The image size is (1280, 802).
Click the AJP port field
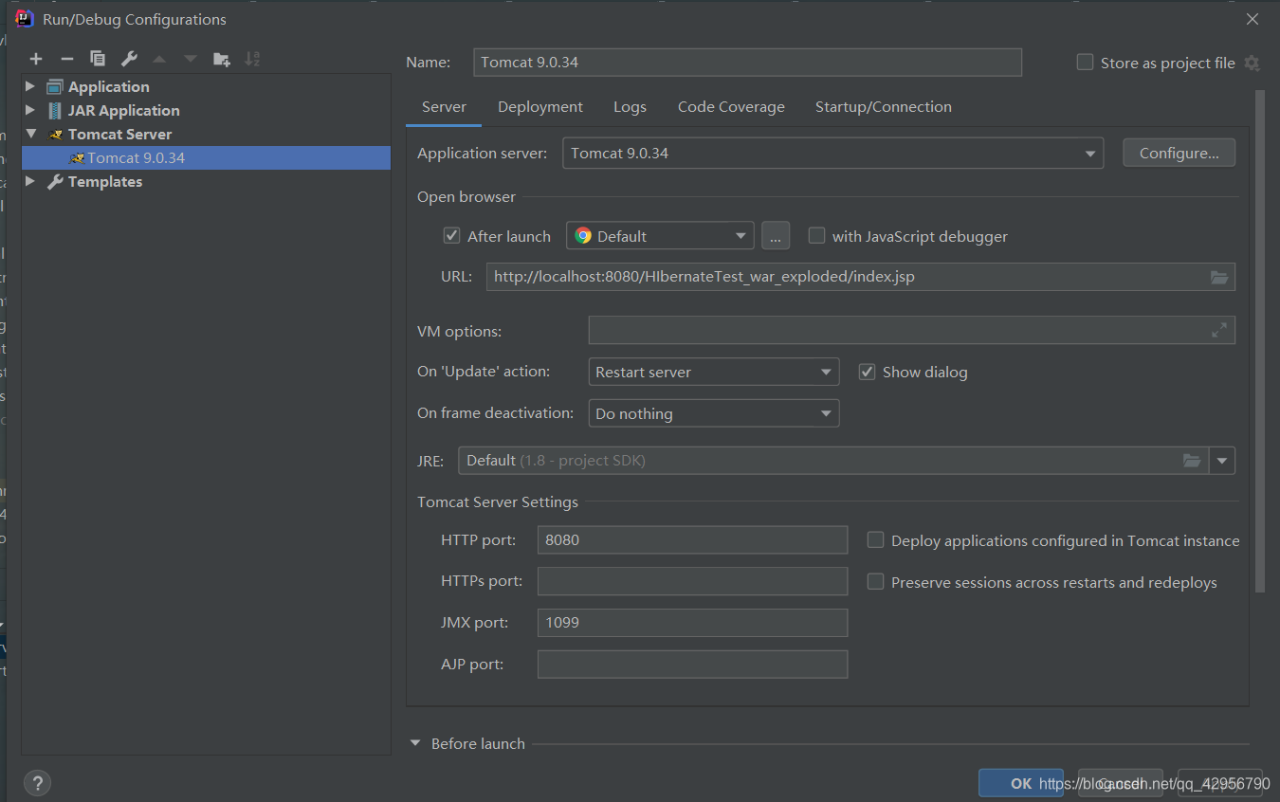692,665
